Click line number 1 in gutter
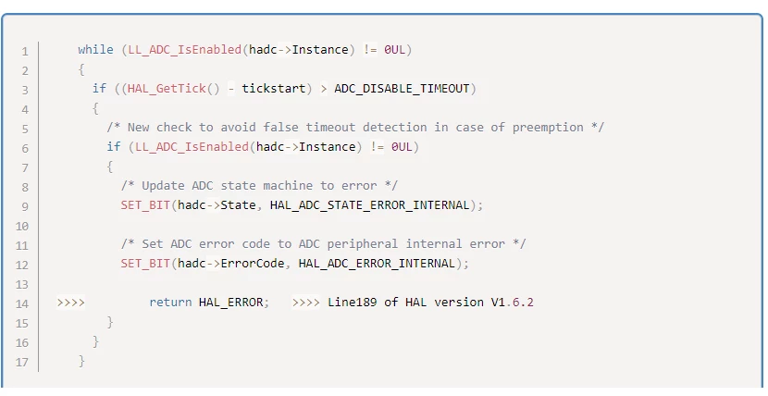 pos(24,51)
